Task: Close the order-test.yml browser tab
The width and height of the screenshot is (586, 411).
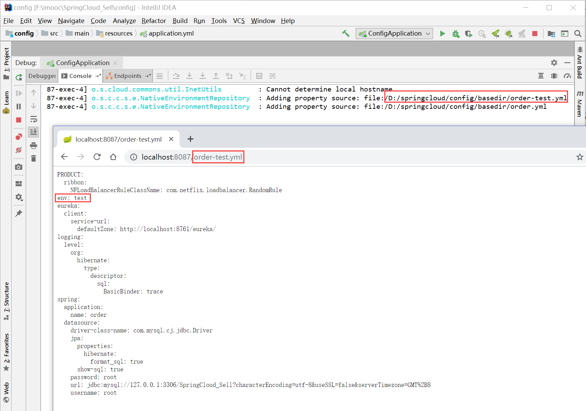Action: click(x=171, y=139)
